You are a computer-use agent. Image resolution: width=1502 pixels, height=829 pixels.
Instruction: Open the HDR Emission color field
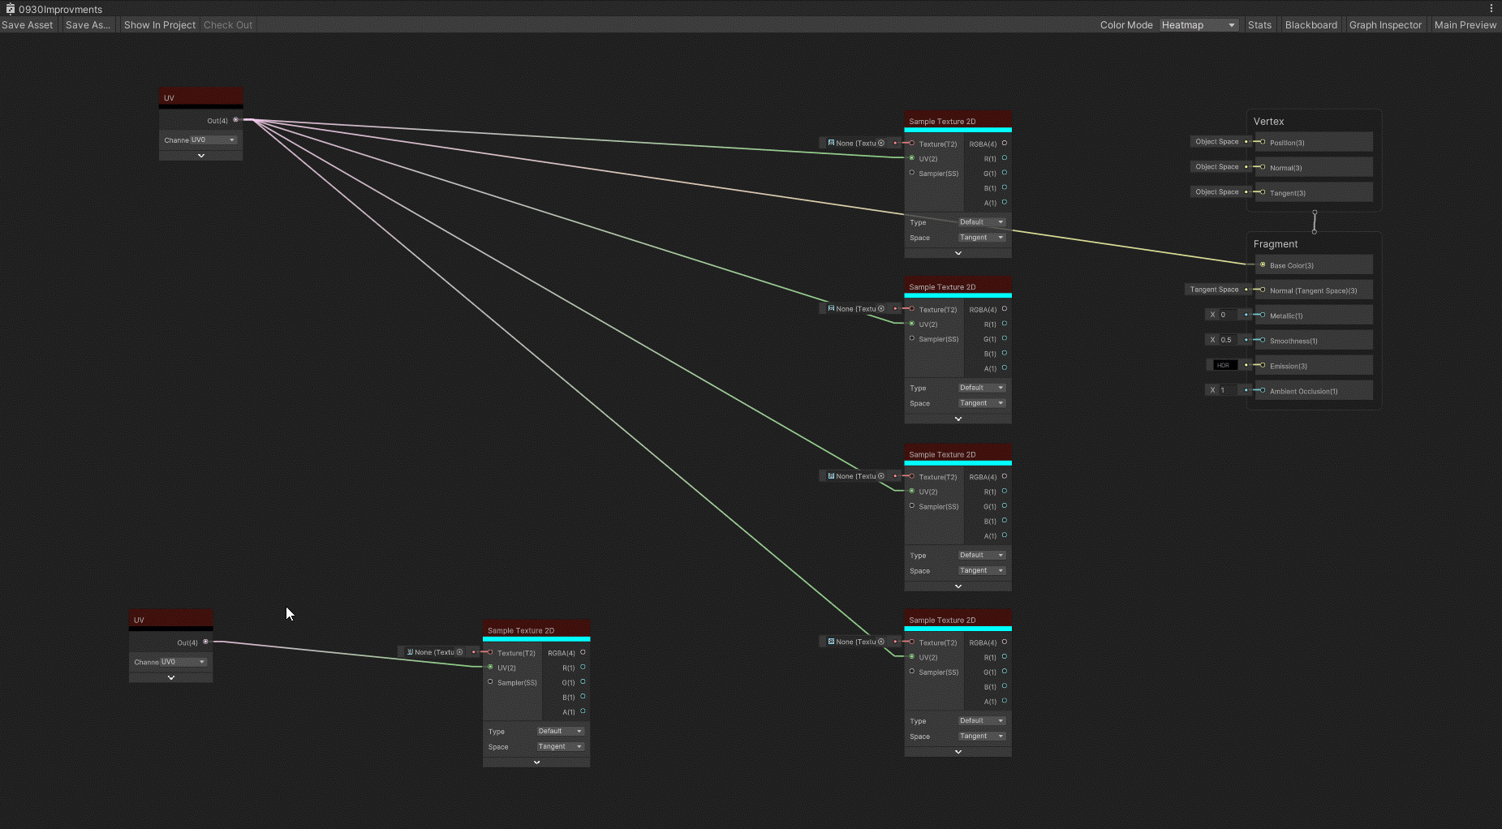(x=1223, y=365)
